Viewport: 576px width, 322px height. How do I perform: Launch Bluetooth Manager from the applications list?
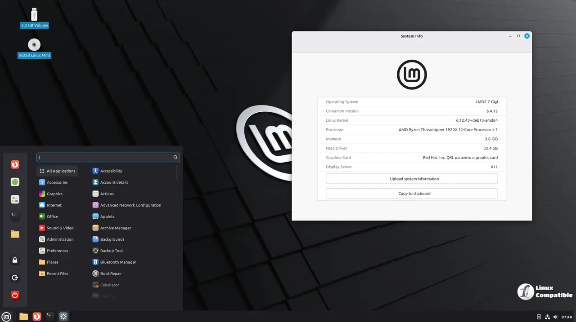click(118, 262)
